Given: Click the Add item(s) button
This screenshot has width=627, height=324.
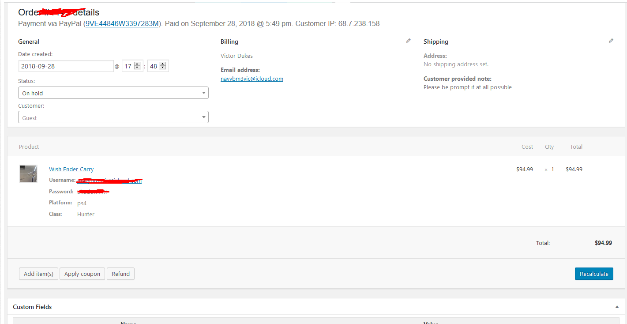Looking at the screenshot, I should pyautogui.click(x=38, y=274).
